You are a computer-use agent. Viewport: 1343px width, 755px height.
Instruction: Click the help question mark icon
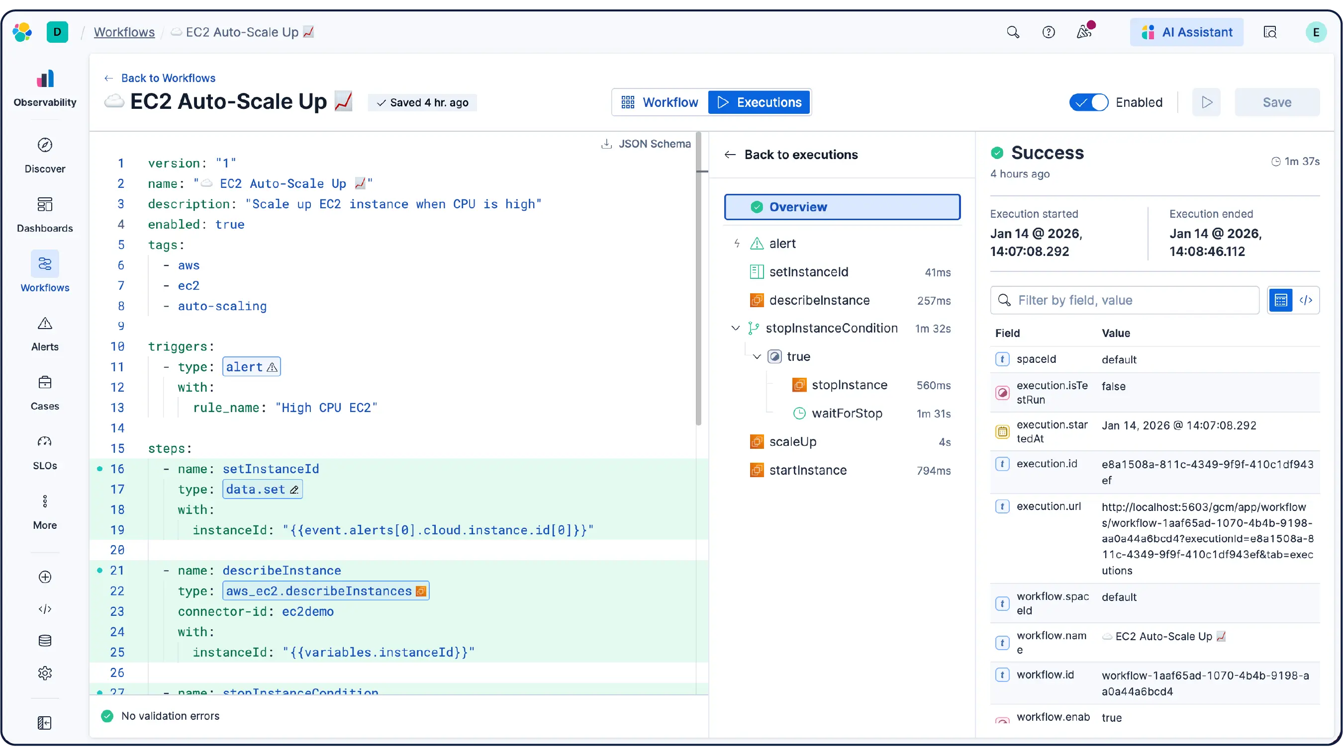1048,32
